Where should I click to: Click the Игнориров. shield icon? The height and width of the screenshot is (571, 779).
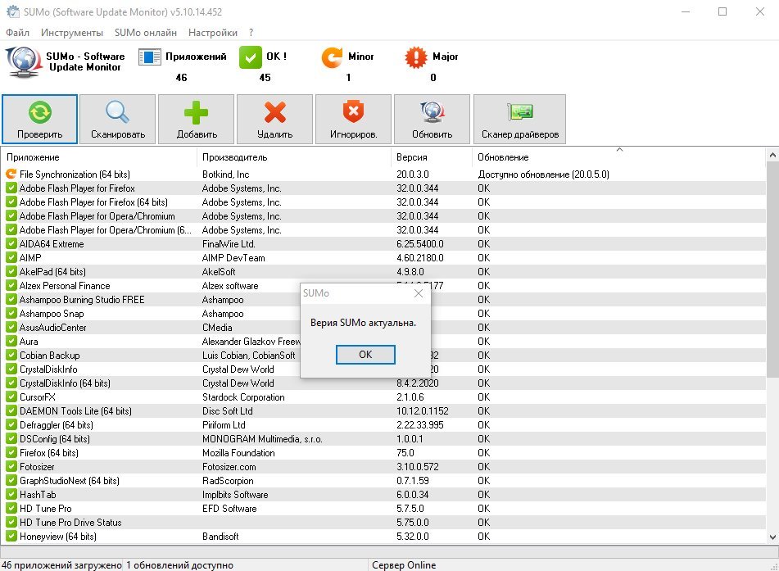[x=353, y=112]
